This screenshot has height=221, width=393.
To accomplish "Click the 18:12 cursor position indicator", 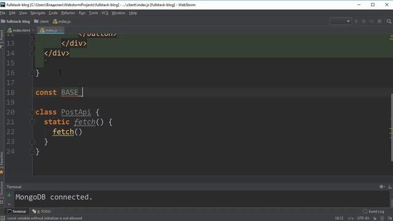I will point(339,219).
